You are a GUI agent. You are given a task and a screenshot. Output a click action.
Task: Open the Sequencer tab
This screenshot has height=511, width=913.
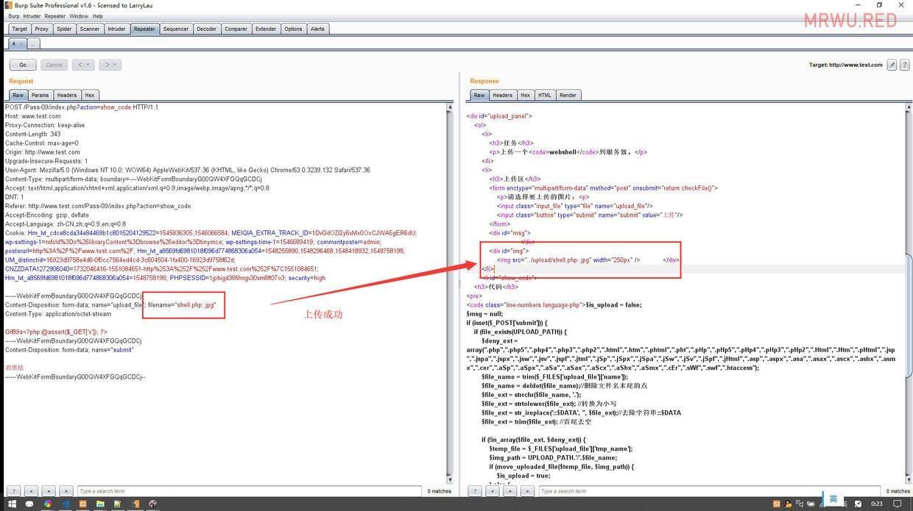pyautogui.click(x=176, y=29)
